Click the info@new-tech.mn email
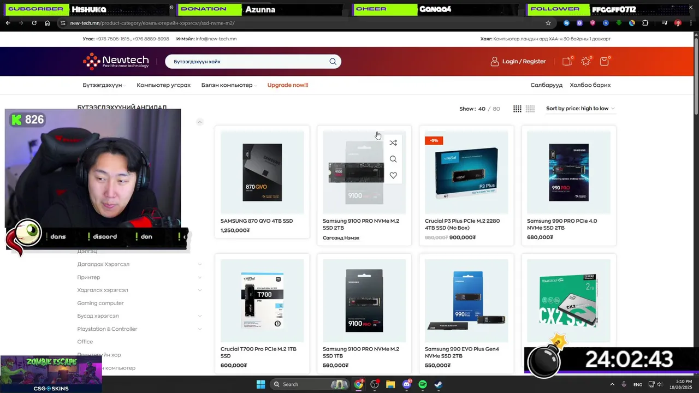This screenshot has height=393, width=699. click(216, 39)
